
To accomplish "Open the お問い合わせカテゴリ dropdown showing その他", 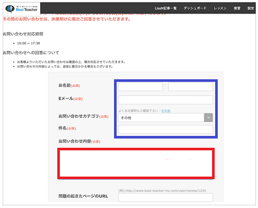I will click(166, 117).
